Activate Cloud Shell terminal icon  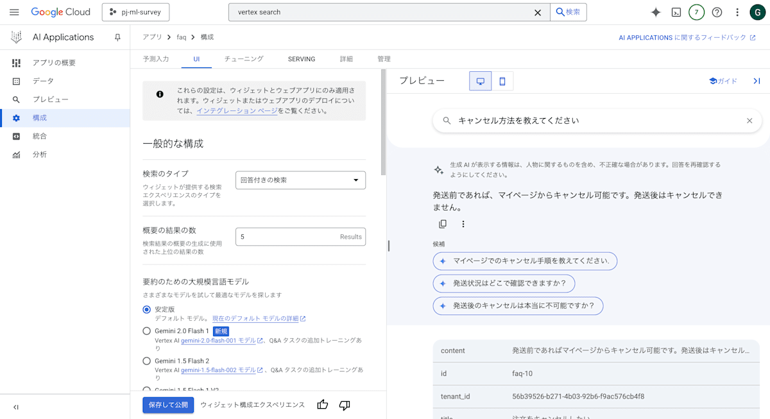[676, 12]
